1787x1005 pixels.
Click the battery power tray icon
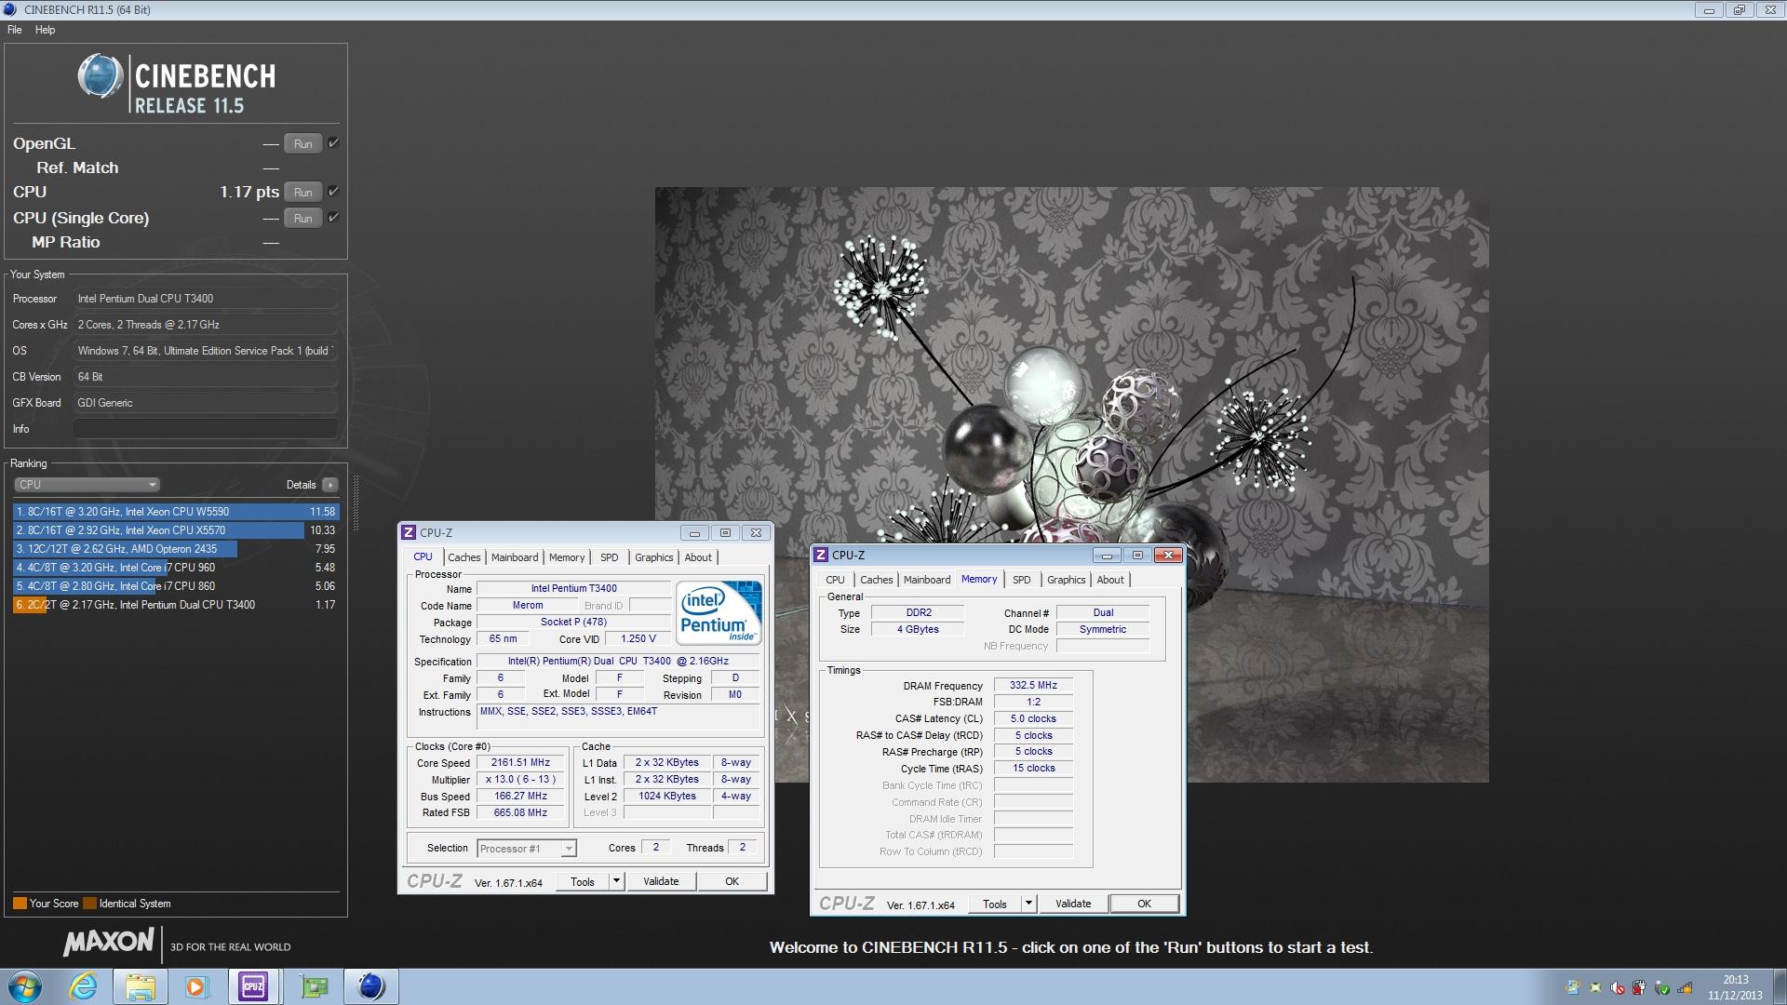1639,987
